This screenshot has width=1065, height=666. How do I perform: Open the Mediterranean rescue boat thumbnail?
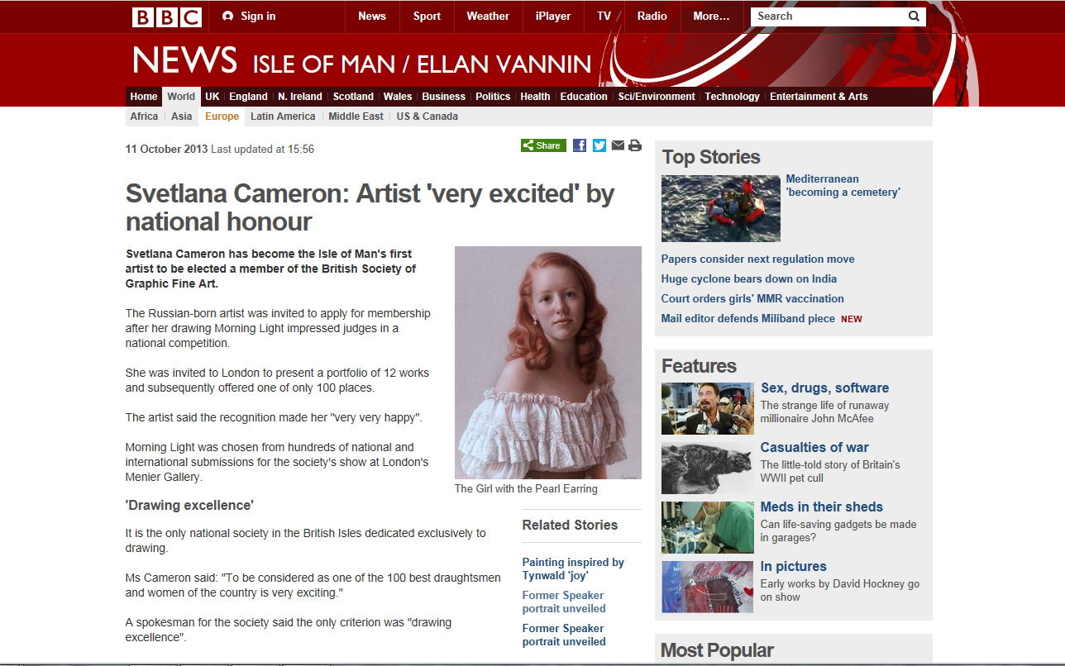721,208
